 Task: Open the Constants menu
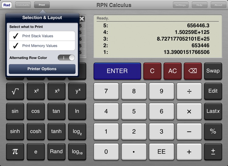tap(23, 5)
